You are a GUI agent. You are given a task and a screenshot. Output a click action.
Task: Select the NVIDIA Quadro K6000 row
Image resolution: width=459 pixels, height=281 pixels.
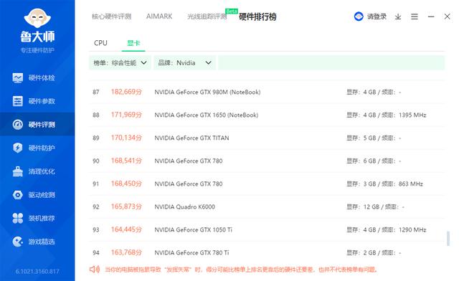pos(267,207)
